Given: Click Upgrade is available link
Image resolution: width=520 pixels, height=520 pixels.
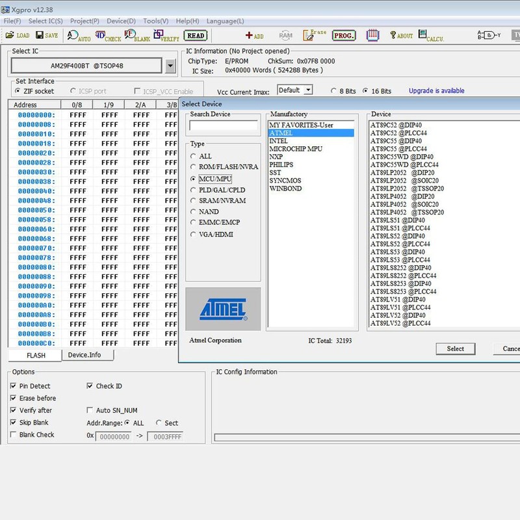Looking at the screenshot, I should [436, 91].
